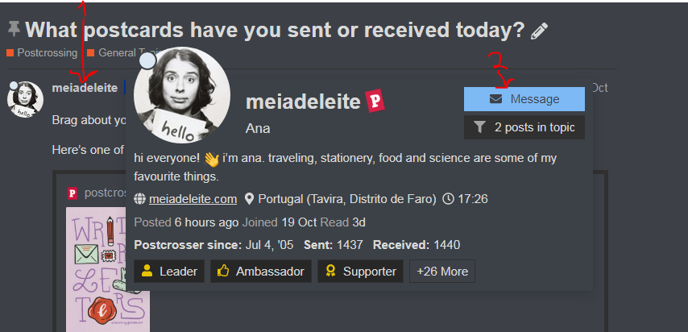The width and height of the screenshot is (688, 332).
Task: Open the Postcrossing category tag
Action: click(42, 53)
